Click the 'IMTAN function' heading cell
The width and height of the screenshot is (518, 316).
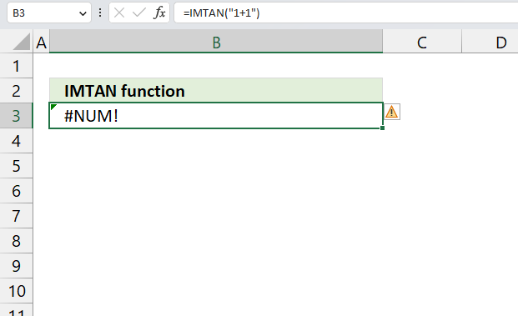point(216,91)
